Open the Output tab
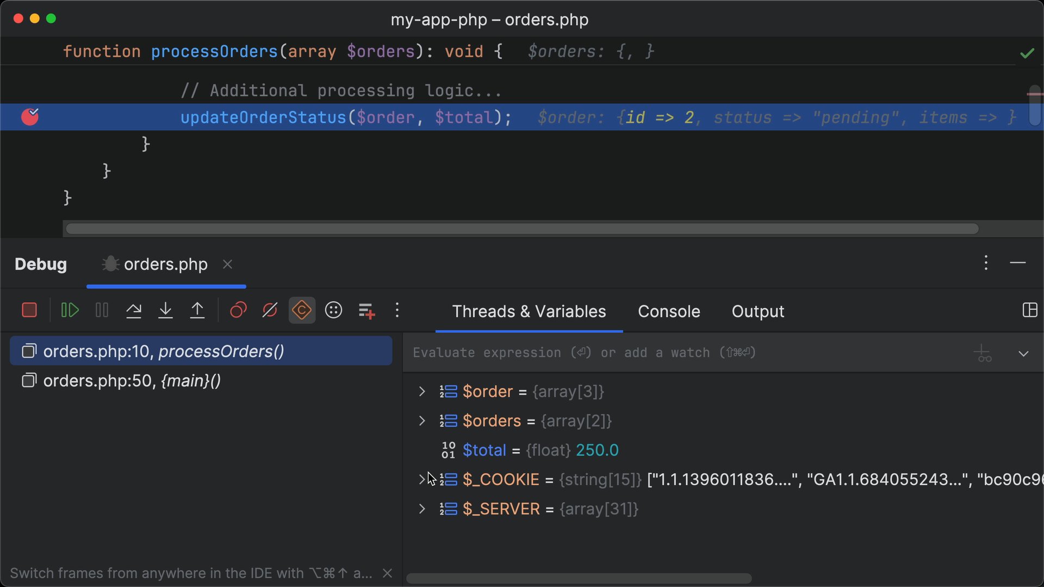 pyautogui.click(x=757, y=311)
